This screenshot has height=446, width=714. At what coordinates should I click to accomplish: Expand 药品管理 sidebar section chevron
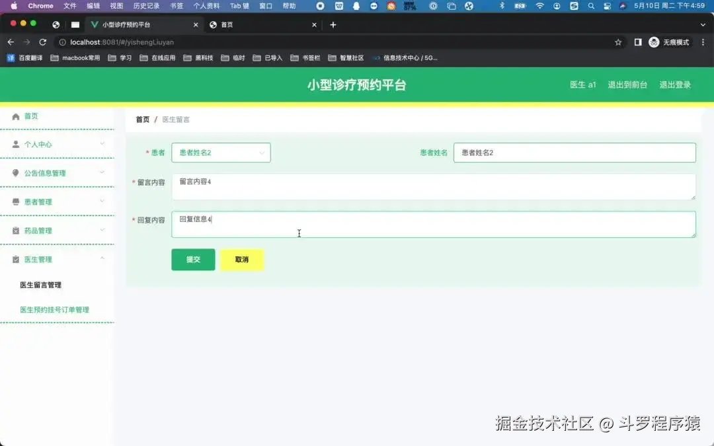pos(102,230)
